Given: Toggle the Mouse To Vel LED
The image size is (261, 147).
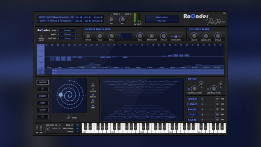Looking at the screenshot, I should point(60,125).
